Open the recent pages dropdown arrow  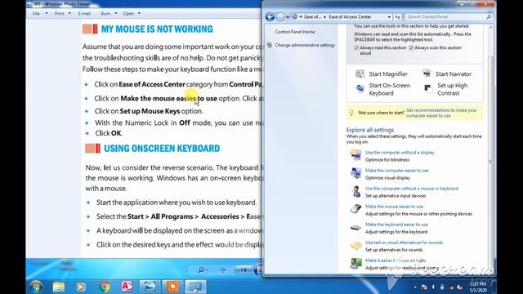(x=288, y=16)
